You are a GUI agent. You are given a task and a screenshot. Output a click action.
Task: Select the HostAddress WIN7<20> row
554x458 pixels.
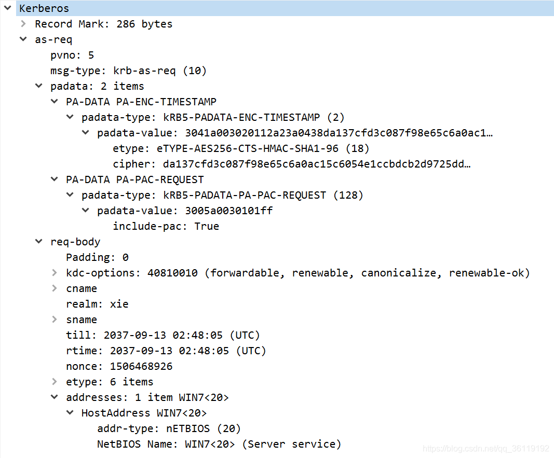(x=144, y=413)
